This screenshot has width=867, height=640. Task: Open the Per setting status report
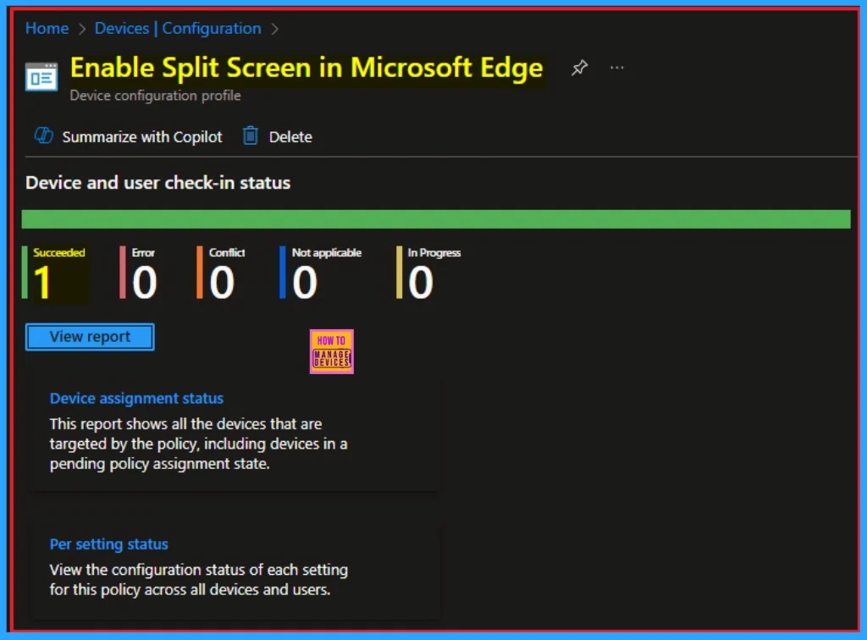[109, 544]
